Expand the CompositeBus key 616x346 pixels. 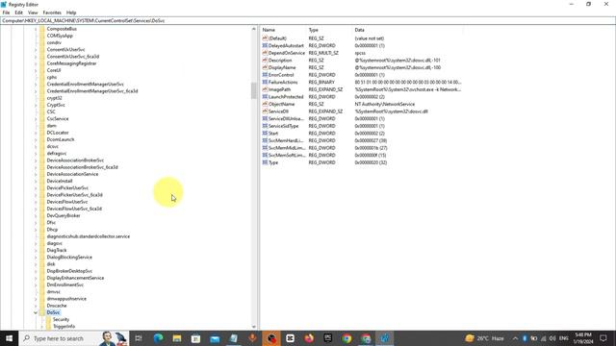(36, 29)
